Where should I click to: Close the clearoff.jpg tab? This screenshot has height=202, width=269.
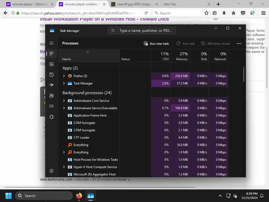pyautogui.click(x=157, y=4)
